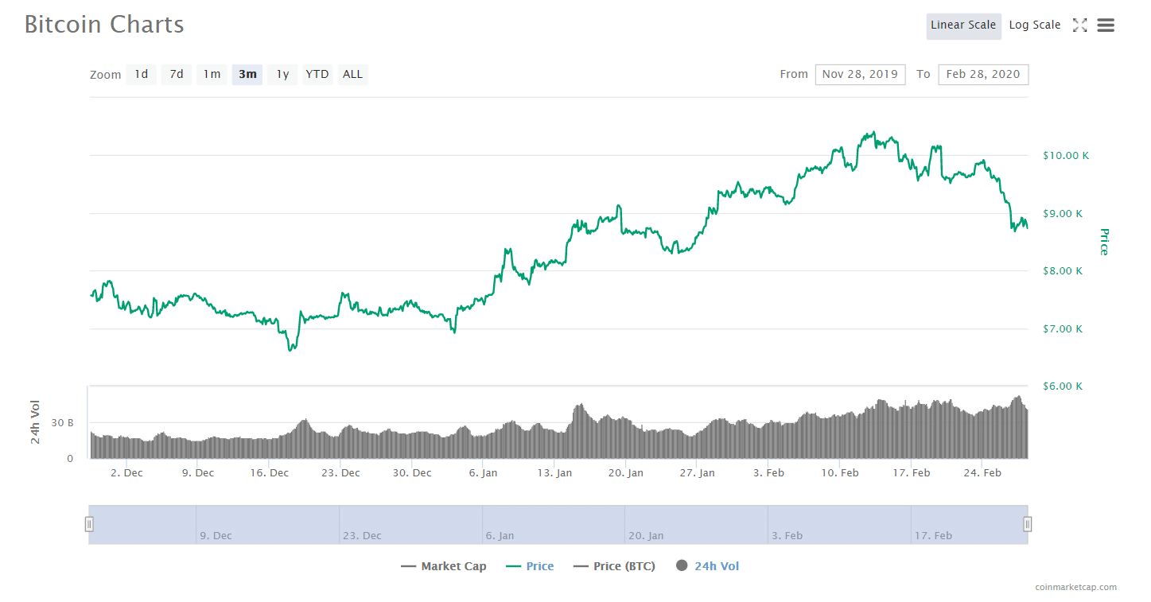Click the fullscreen expand icon
The image size is (1151, 602).
click(1079, 25)
